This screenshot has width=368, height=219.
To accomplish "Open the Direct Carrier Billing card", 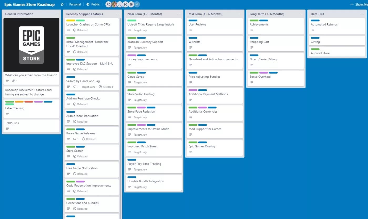I will click(x=275, y=61).
